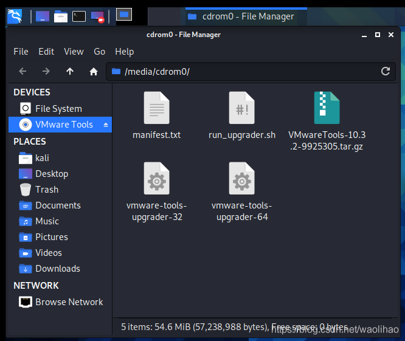Launch file manager from top panel
The height and width of the screenshot is (341, 405).
click(61, 16)
